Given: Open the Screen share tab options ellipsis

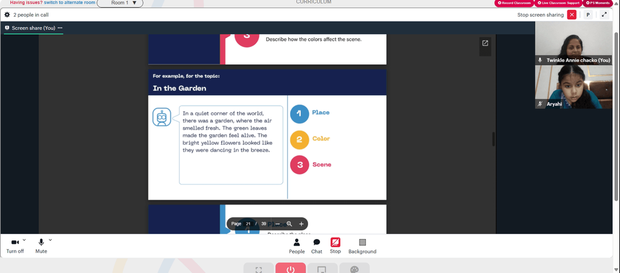Looking at the screenshot, I should point(60,28).
